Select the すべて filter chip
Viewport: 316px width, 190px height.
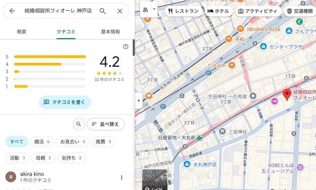[x=17, y=142]
